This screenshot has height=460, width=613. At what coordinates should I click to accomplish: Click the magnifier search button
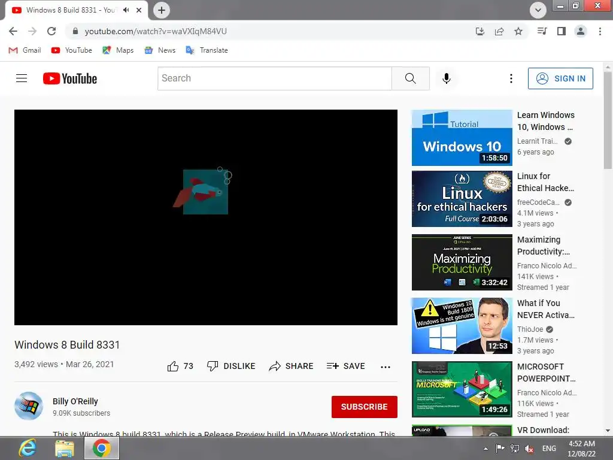pyautogui.click(x=411, y=78)
